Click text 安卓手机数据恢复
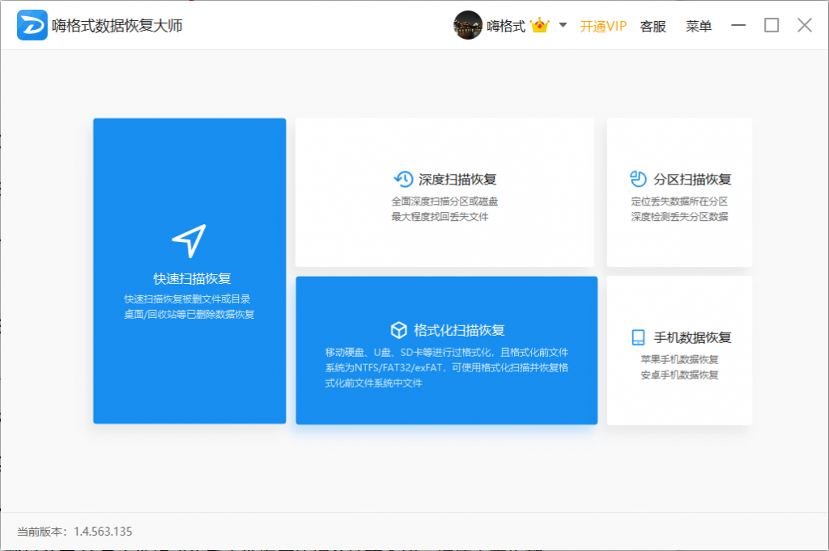The image size is (829, 551). click(x=679, y=375)
